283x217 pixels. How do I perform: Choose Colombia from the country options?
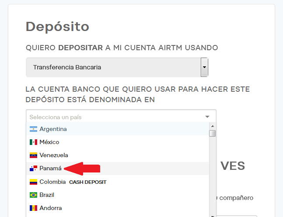(118, 182)
